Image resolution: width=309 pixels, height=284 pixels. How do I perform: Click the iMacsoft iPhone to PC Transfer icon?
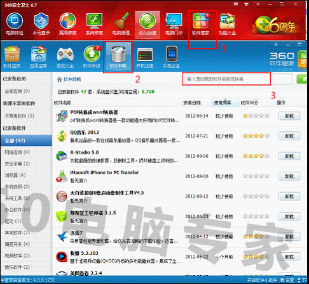pos(62,176)
